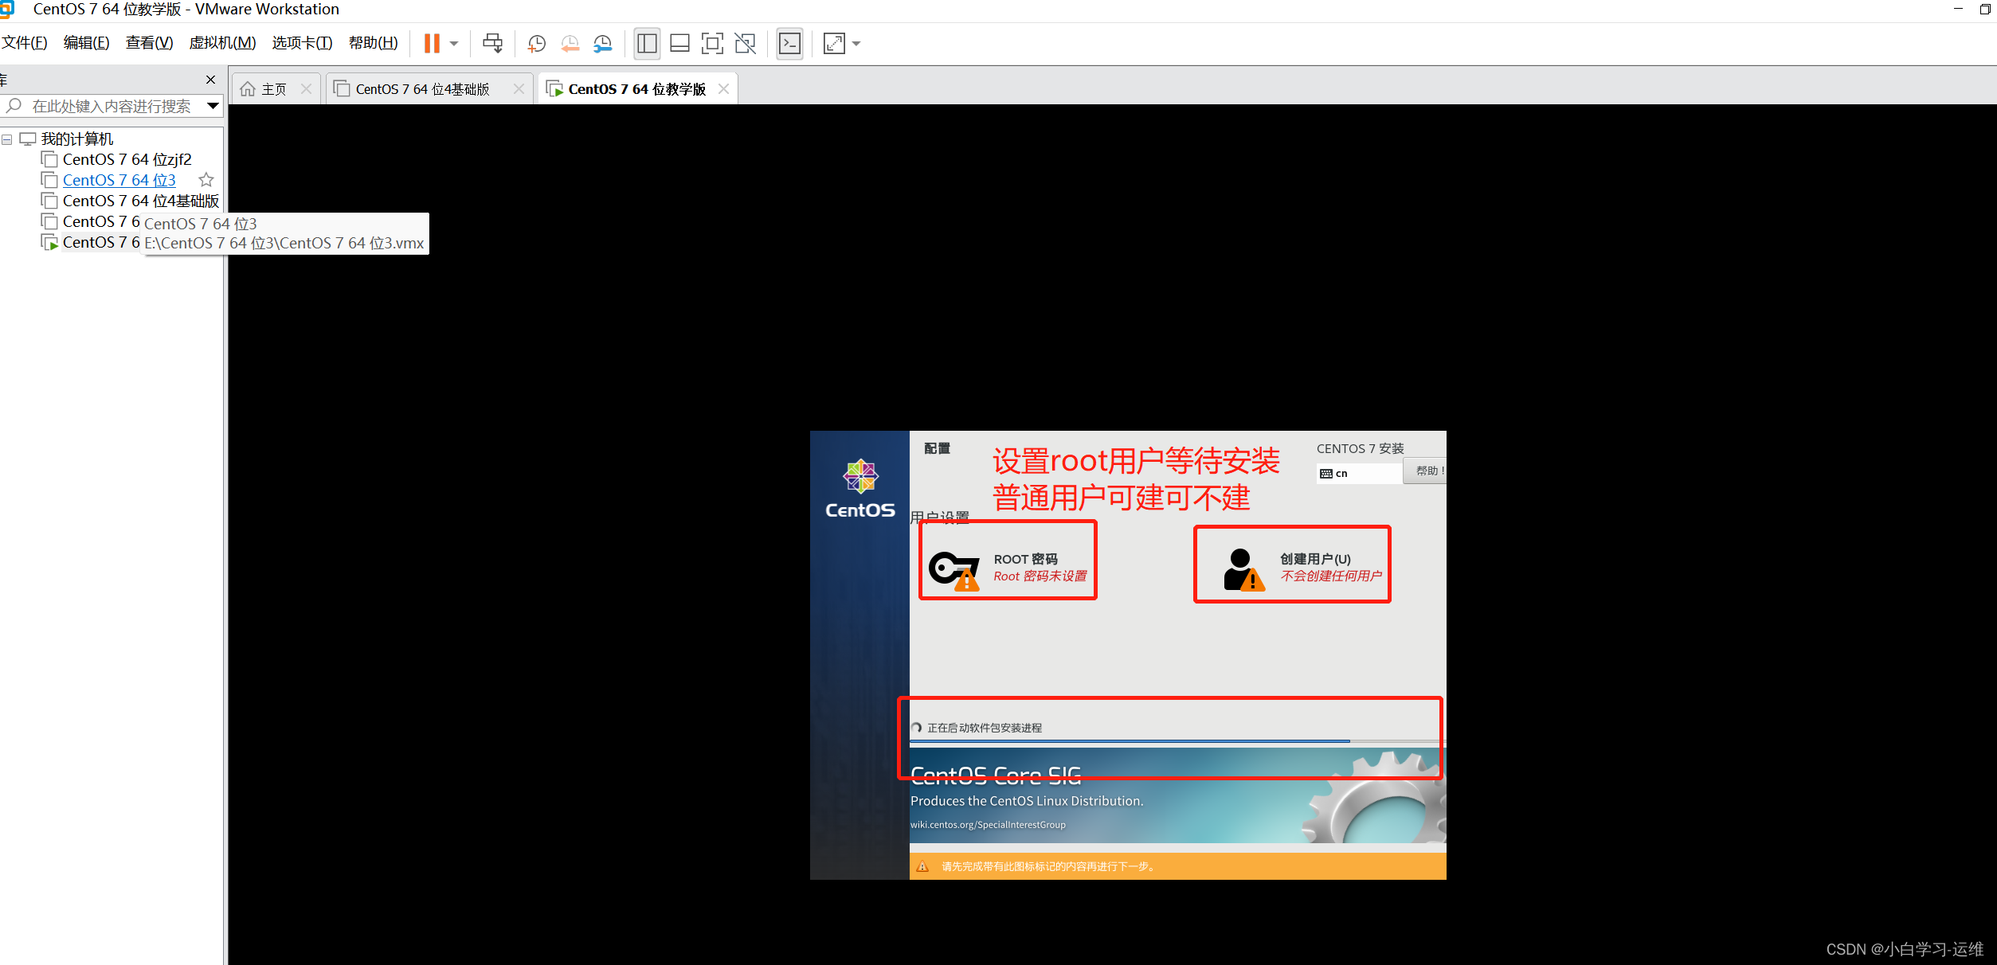Toggle favorite star for CentOS 7 64 位3
The height and width of the screenshot is (965, 1997).
(206, 180)
